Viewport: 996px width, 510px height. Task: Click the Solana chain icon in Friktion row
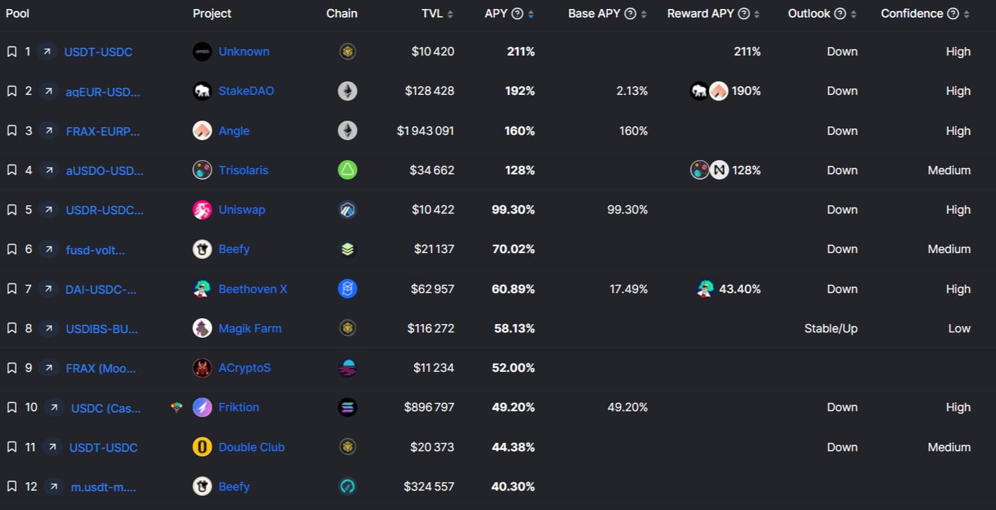(x=347, y=407)
